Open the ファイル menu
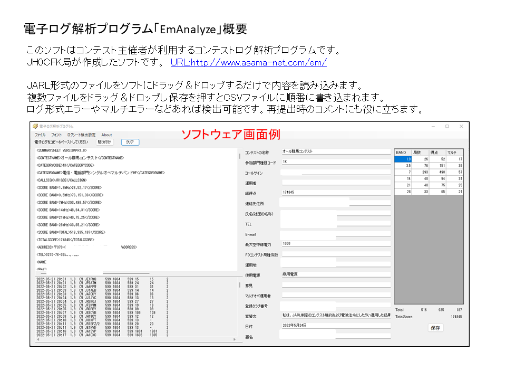Viewport: 506px width, 380px height. [40, 135]
